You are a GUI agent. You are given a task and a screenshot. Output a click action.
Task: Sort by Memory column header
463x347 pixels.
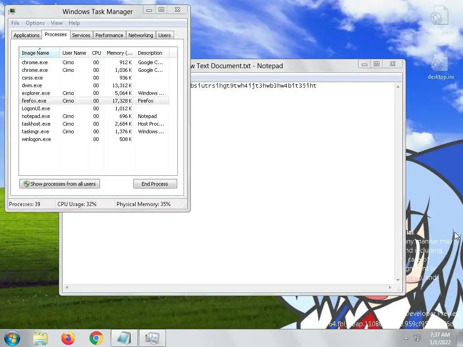point(119,53)
